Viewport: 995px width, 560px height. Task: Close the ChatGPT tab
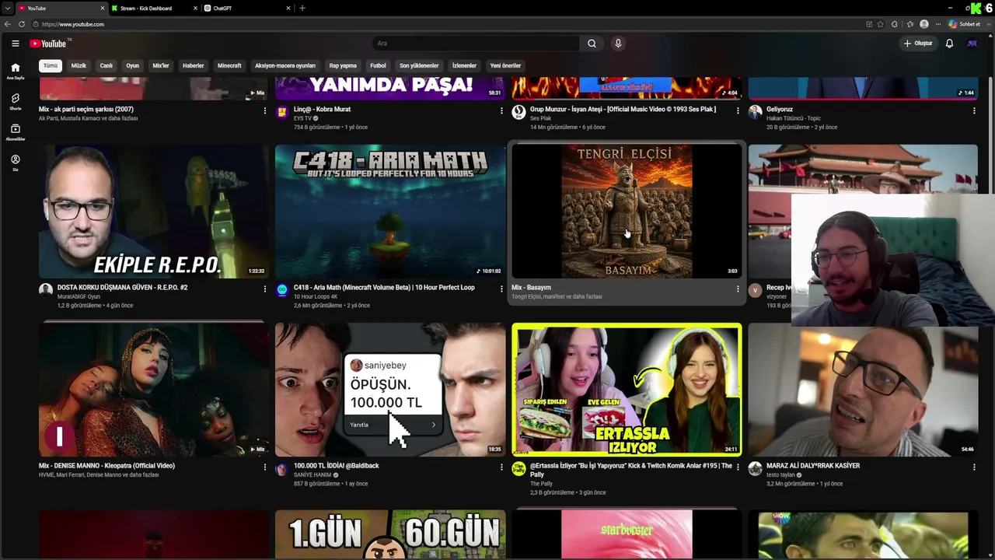pyautogui.click(x=288, y=8)
